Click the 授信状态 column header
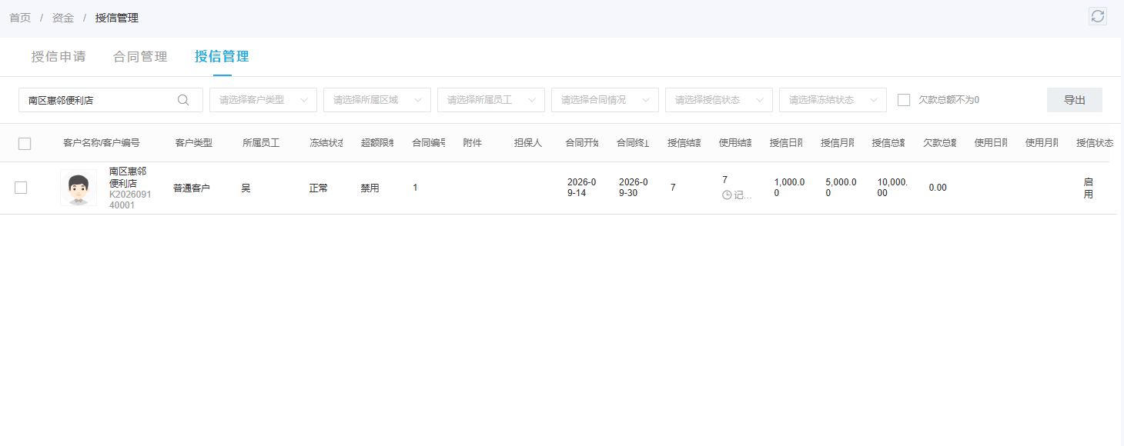Screen dimensions: 1124x446 pos(1095,143)
